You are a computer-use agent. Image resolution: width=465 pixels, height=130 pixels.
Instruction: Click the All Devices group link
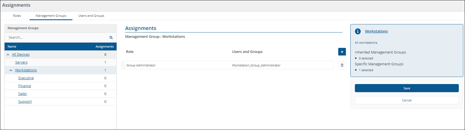[21, 55]
